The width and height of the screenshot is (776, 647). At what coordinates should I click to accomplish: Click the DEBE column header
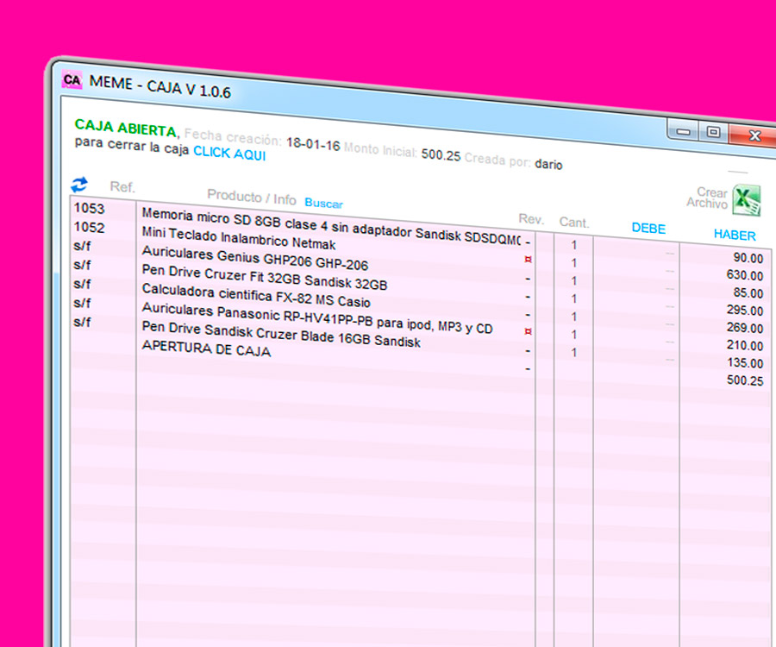click(x=648, y=229)
